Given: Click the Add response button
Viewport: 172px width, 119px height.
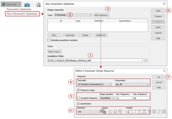Looking at the screenshot, I should pos(102,15).
